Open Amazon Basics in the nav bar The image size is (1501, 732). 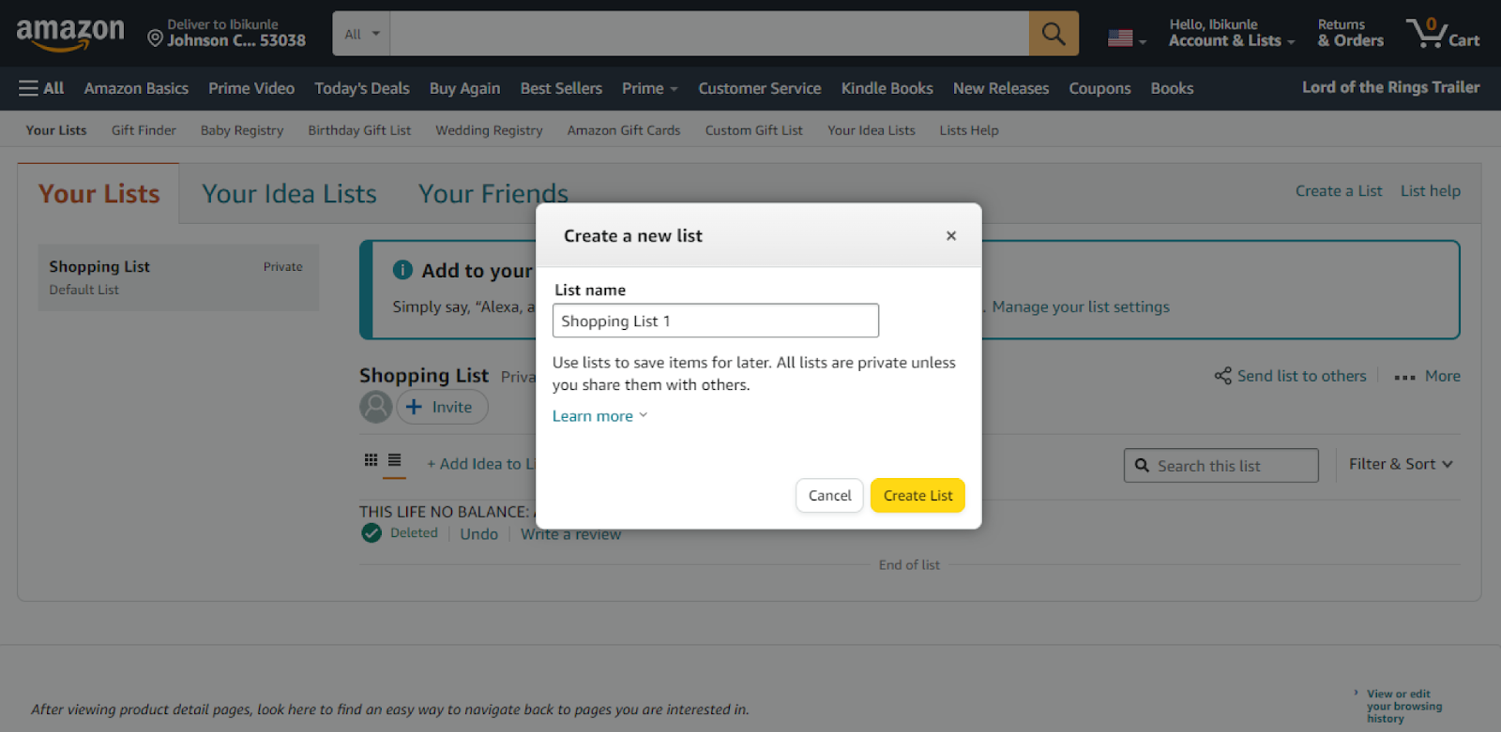(x=136, y=88)
